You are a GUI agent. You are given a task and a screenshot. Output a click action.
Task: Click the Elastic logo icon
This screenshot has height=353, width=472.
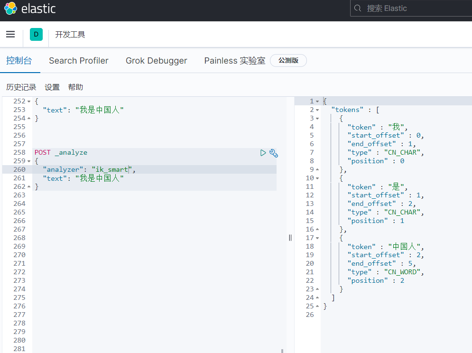(10, 9)
